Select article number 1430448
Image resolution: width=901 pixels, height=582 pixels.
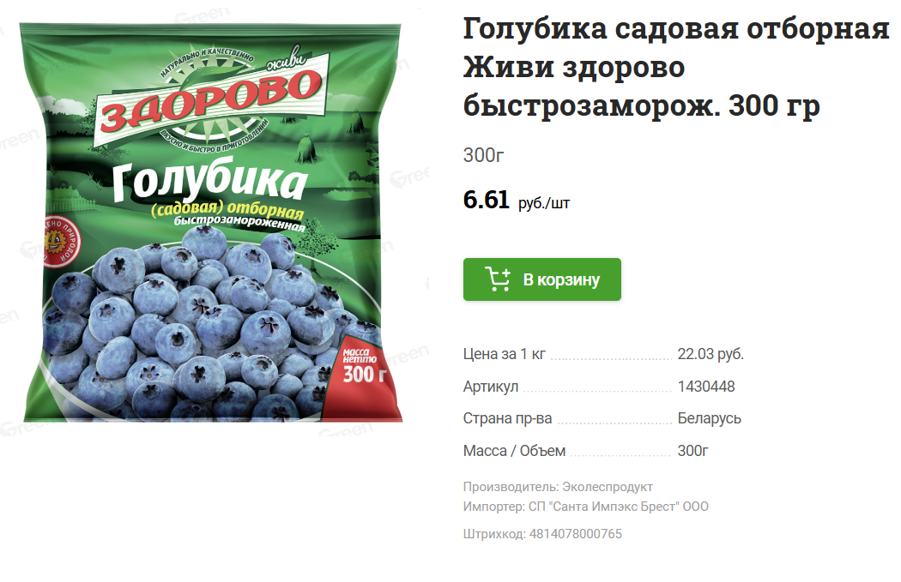click(x=705, y=387)
